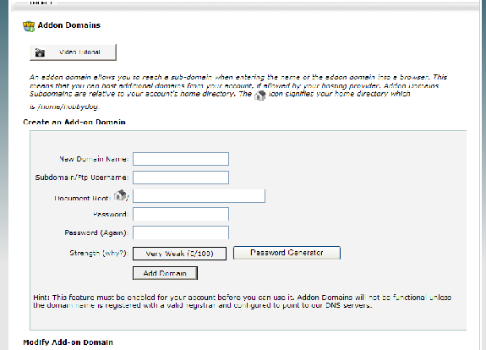Click into the Document Root text field

click(x=199, y=196)
